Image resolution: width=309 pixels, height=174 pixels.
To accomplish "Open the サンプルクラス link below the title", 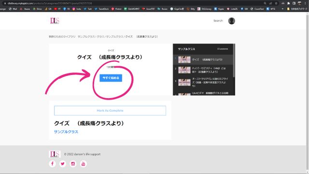I will point(66,132).
